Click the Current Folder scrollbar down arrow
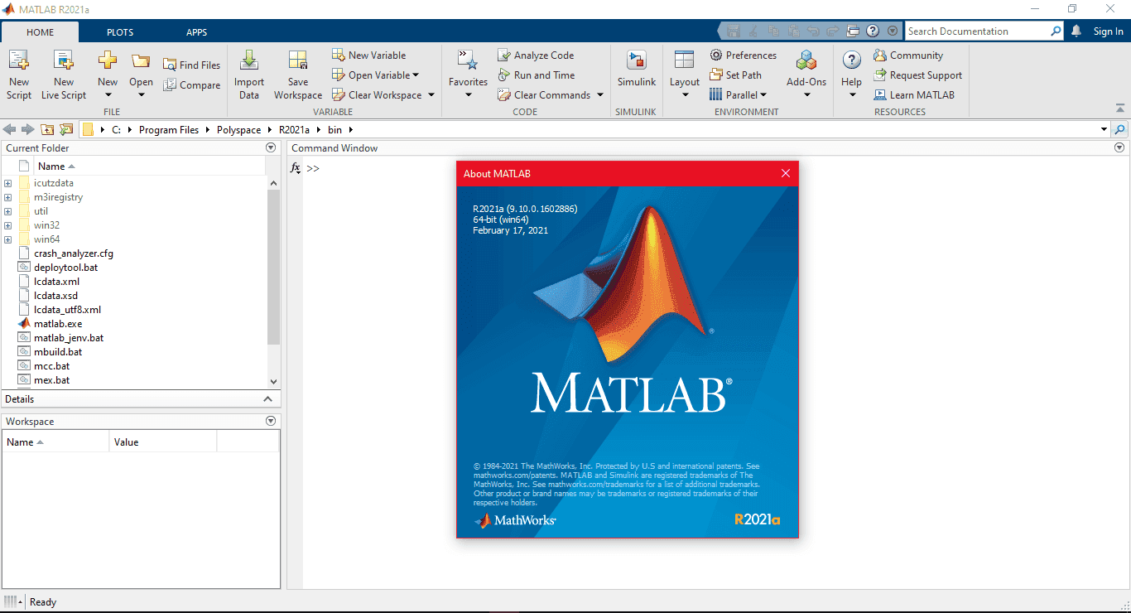 274,382
